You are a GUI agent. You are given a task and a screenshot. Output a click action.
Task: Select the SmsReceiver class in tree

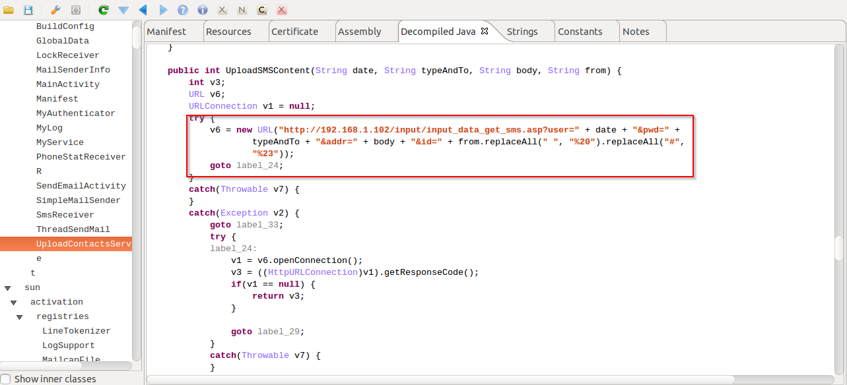65,215
